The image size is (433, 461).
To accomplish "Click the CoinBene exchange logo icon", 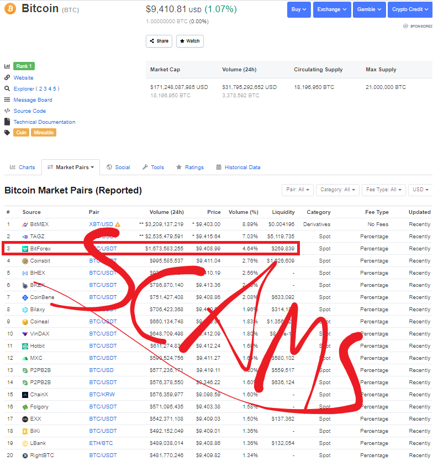I will point(25,297).
